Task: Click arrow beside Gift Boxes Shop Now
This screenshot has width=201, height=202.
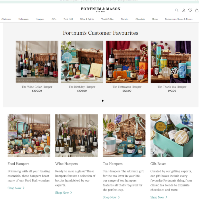Action: tap(167, 197)
